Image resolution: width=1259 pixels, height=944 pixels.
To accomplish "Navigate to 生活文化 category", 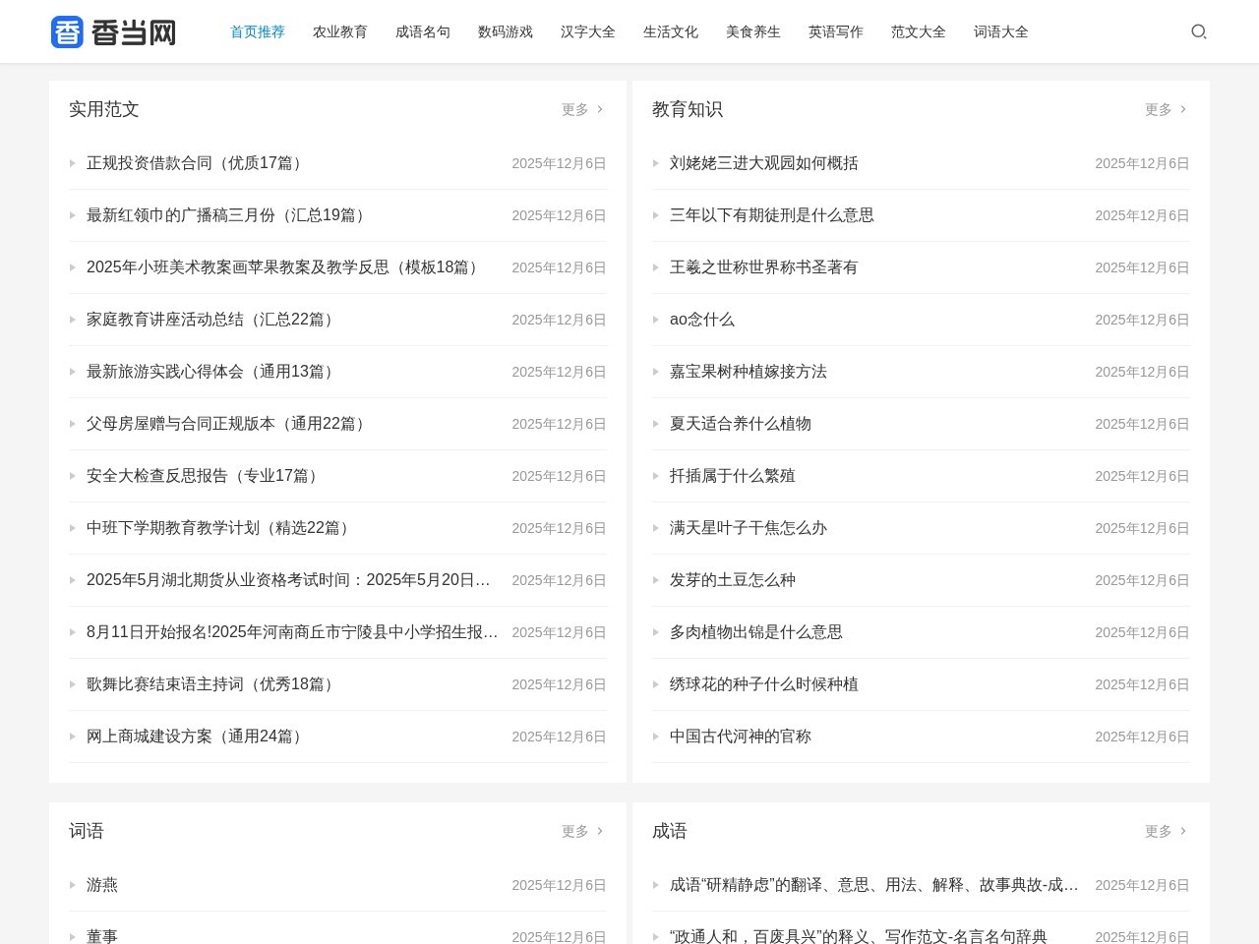I will coord(670,31).
